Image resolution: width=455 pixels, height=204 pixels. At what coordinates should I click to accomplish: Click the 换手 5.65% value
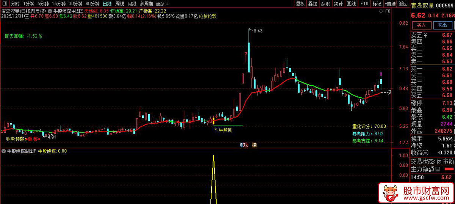click(445, 138)
